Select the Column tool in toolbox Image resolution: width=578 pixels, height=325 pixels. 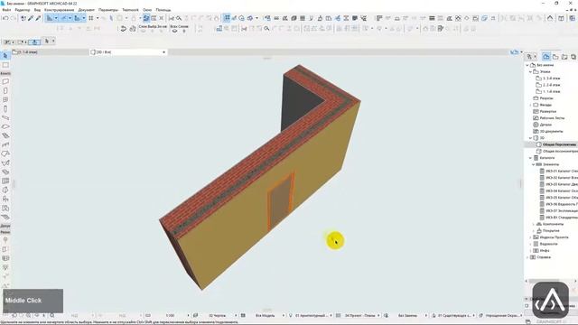(x=5, y=108)
